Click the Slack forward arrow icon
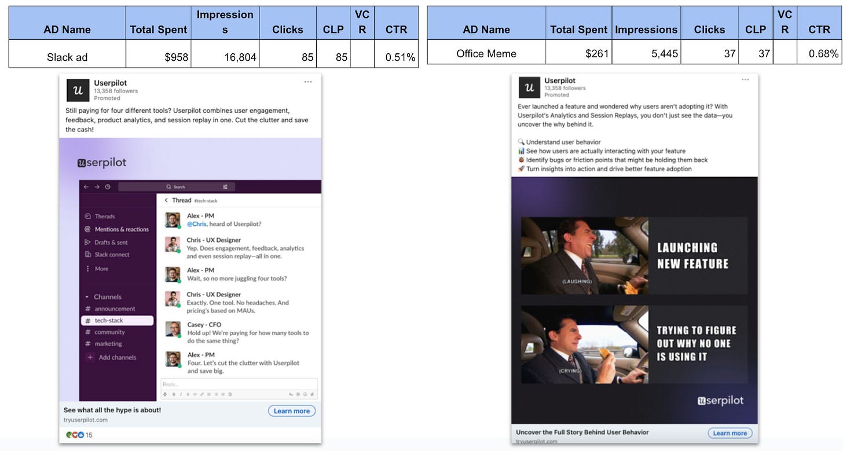843x451 pixels. point(97,187)
